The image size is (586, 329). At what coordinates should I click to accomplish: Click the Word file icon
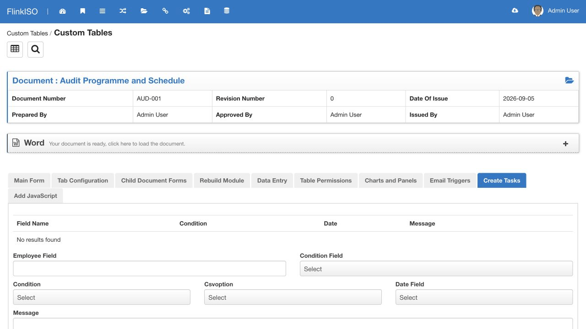coord(16,143)
